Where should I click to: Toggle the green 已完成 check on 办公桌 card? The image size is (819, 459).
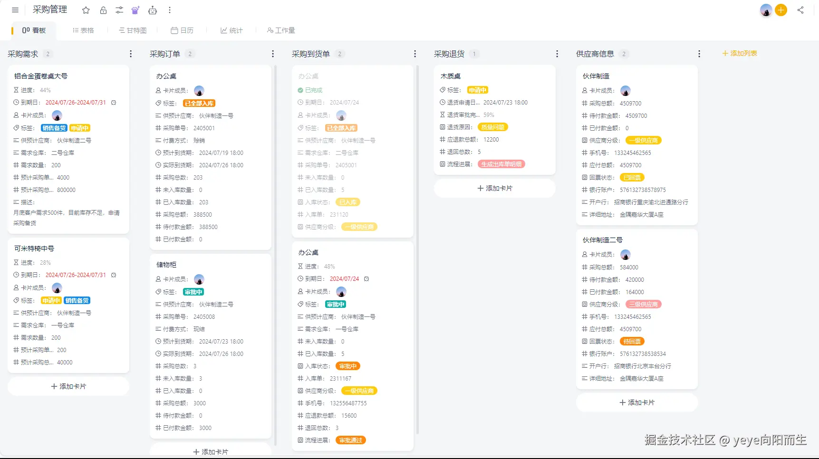[300, 90]
